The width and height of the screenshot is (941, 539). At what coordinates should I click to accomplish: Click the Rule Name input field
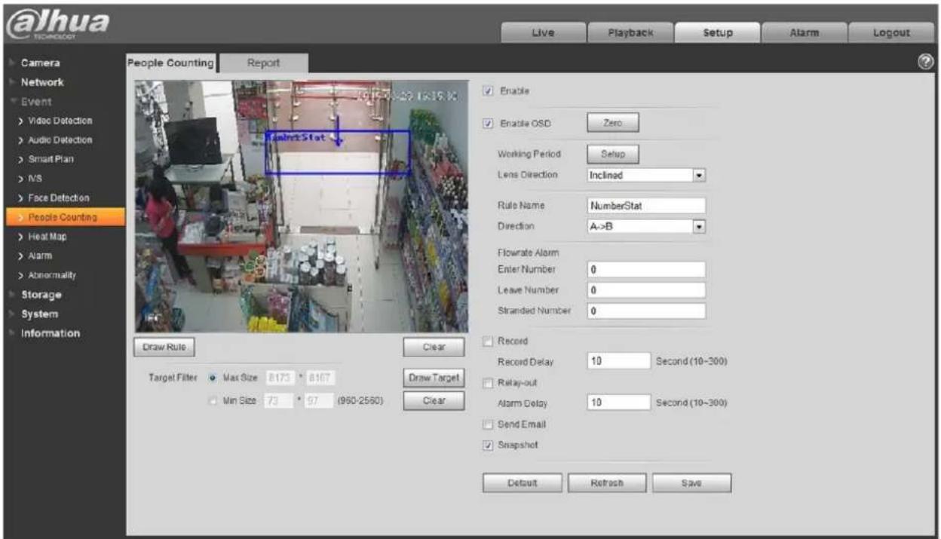[x=646, y=206]
